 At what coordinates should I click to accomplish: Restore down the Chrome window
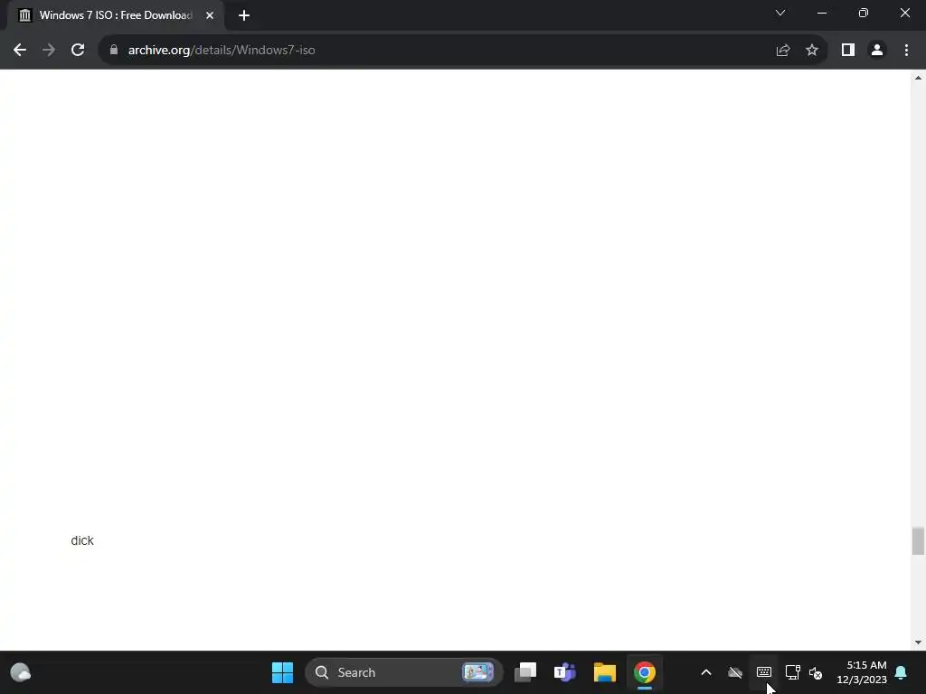pyautogui.click(x=864, y=13)
